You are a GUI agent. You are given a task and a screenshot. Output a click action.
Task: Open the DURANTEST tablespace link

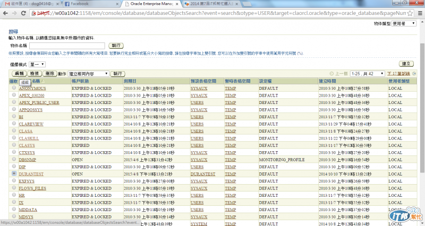pyautogui.click(x=203, y=174)
